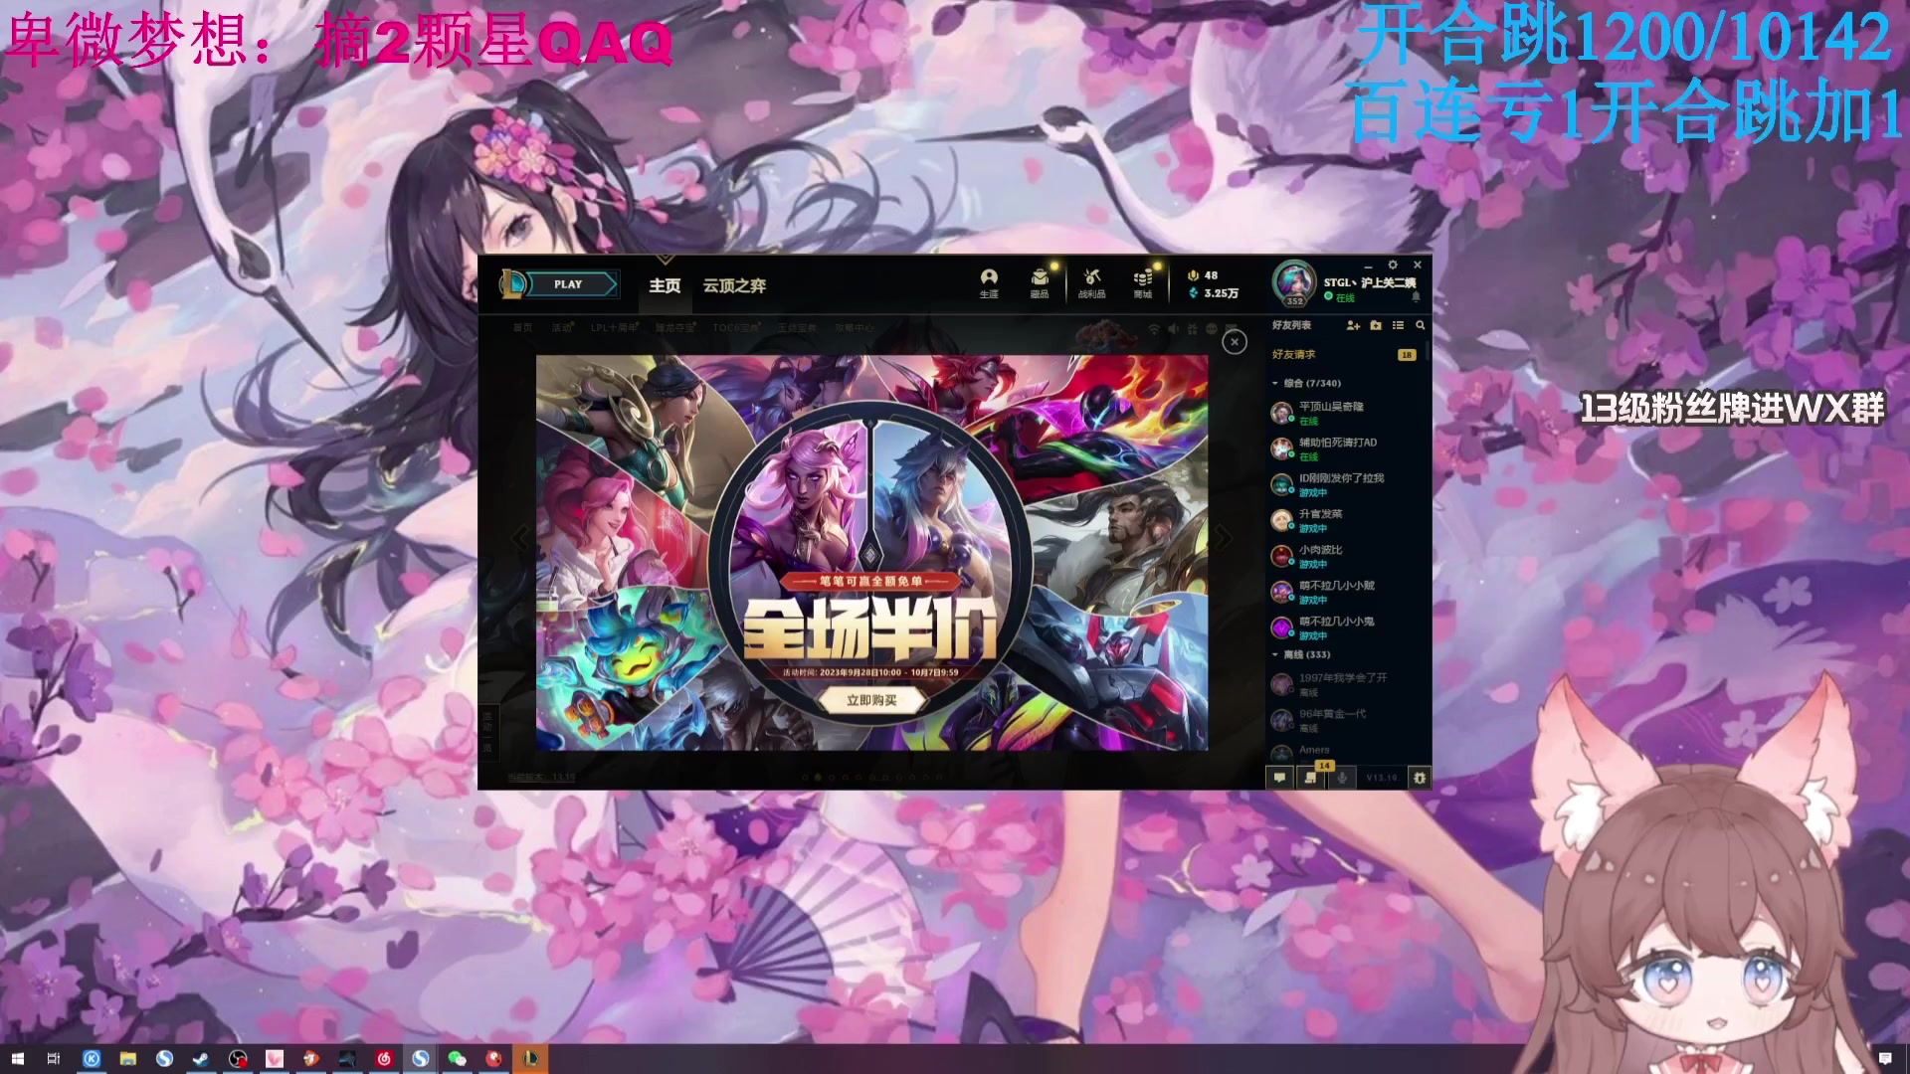
Task: Click the friend search magnifier icon
Action: [x=1421, y=325]
